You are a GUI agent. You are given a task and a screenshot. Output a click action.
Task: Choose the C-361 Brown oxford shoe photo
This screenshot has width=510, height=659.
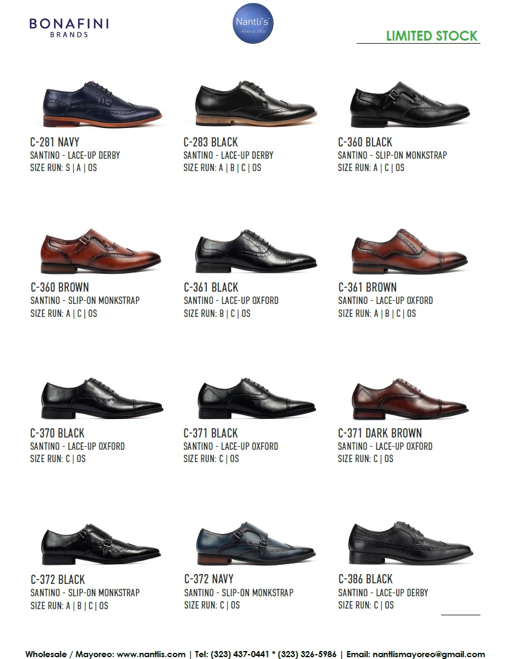[x=410, y=251]
